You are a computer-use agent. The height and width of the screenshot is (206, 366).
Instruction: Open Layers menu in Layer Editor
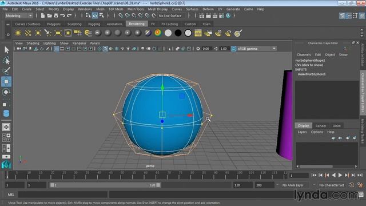[x=302, y=132]
